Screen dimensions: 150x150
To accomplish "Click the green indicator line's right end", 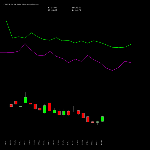I will 131,44.
